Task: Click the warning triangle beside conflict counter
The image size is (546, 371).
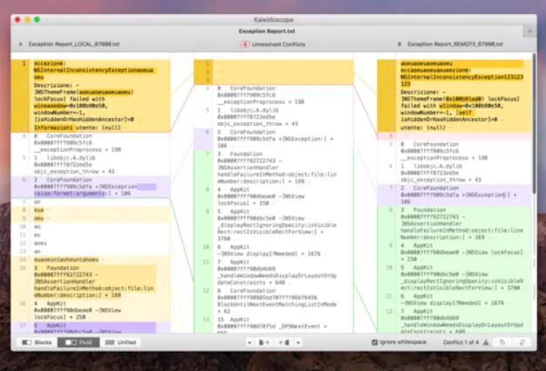Action: coord(486,342)
